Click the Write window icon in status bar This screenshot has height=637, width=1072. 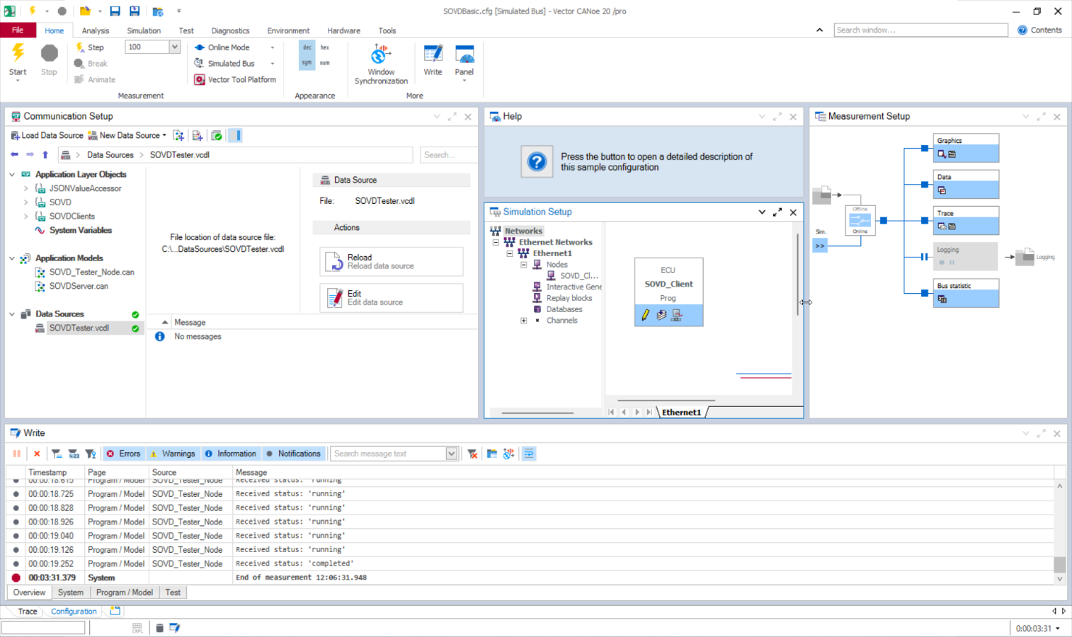(174, 628)
